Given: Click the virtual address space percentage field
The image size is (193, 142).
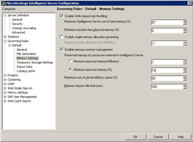Looking at the screenshot, I should tap(167, 79).
